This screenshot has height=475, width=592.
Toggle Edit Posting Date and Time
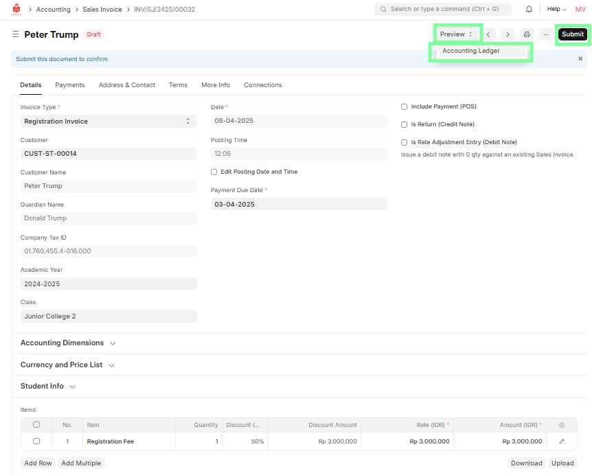[214, 172]
